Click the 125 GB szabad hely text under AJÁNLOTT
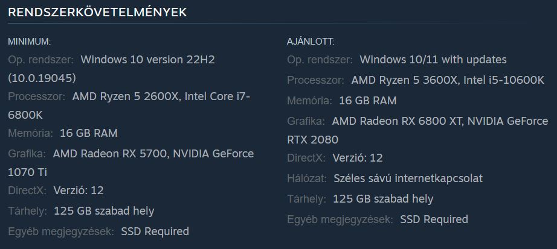 pyautogui.click(x=383, y=198)
